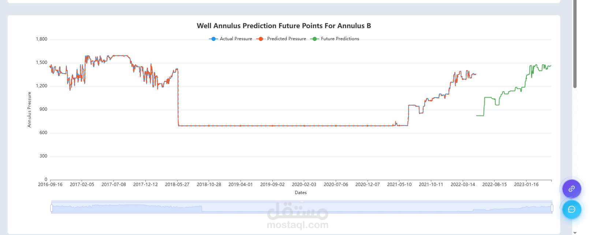Click the scrollbar down arrow

(575, 232)
